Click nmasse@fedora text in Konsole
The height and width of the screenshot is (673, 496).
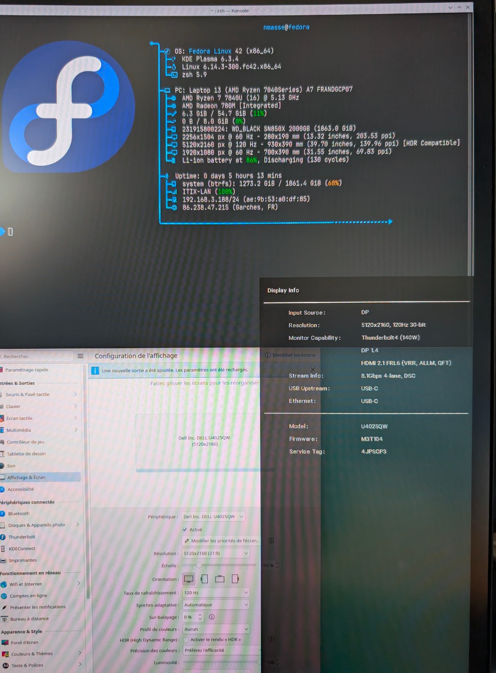click(286, 27)
